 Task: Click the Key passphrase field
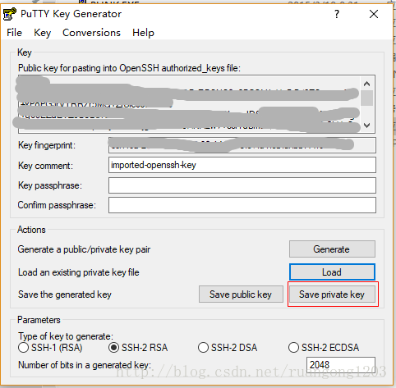(242, 185)
